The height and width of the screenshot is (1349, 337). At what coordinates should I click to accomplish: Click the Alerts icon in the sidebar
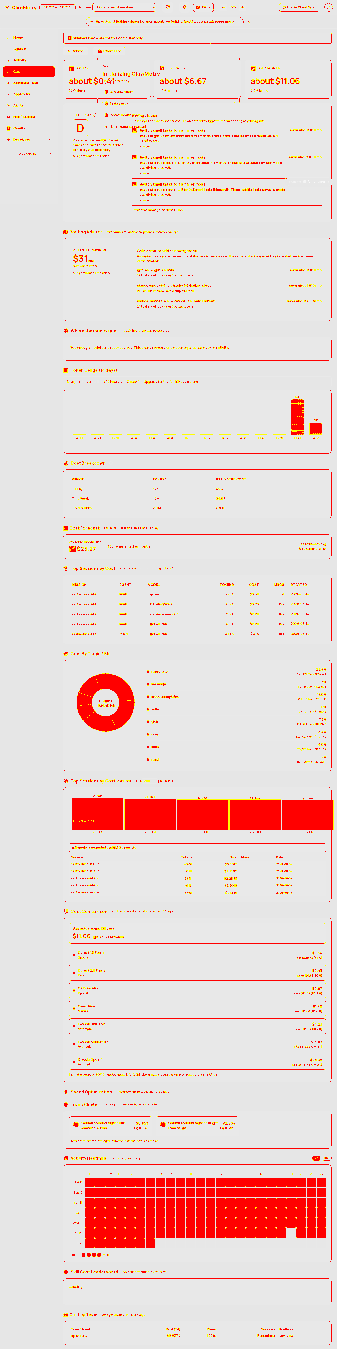8,105
